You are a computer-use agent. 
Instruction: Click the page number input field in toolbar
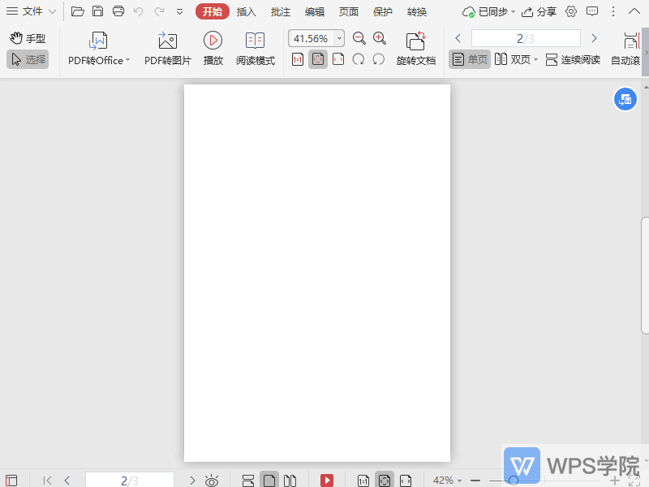point(525,38)
